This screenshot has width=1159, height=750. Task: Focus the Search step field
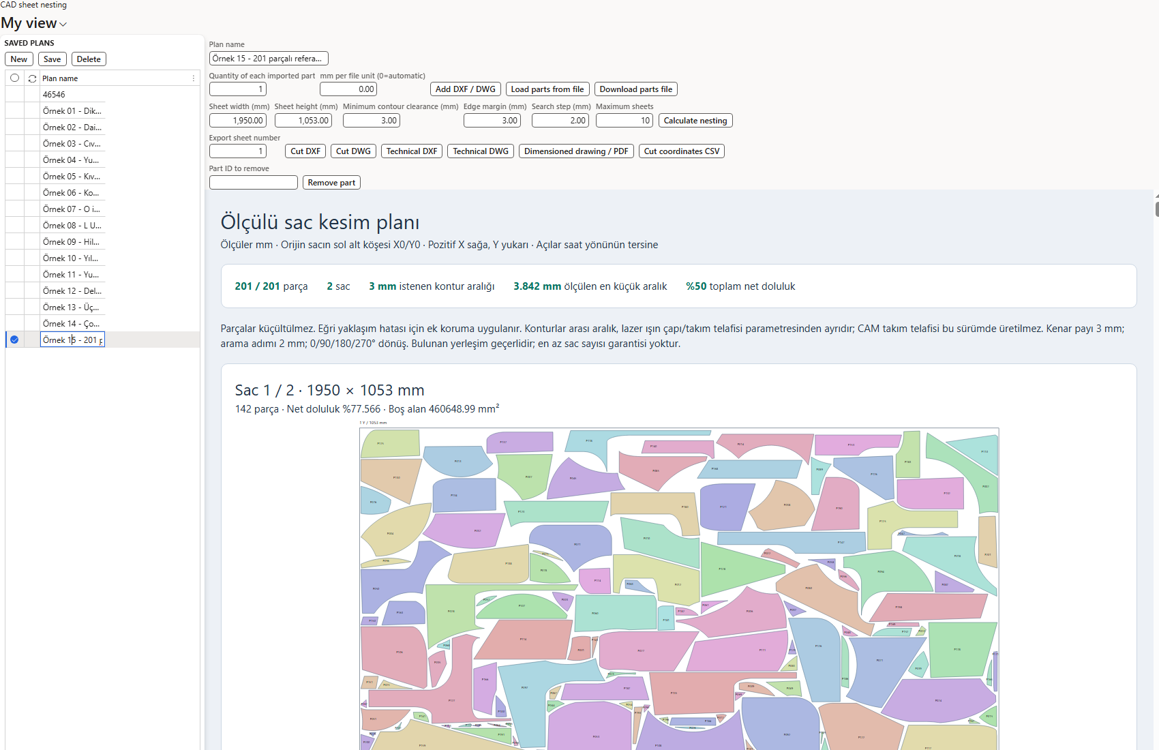click(560, 121)
